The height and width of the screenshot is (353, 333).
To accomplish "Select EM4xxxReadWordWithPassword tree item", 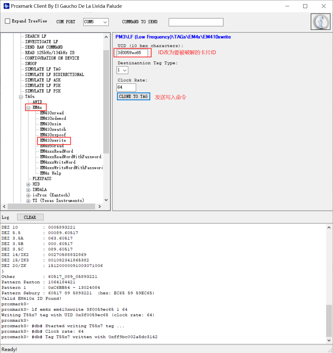I will [x=71, y=157].
